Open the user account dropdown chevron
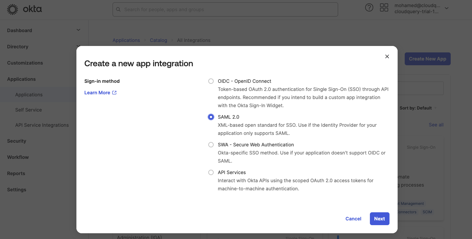The height and width of the screenshot is (239, 472). pos(447,8)
